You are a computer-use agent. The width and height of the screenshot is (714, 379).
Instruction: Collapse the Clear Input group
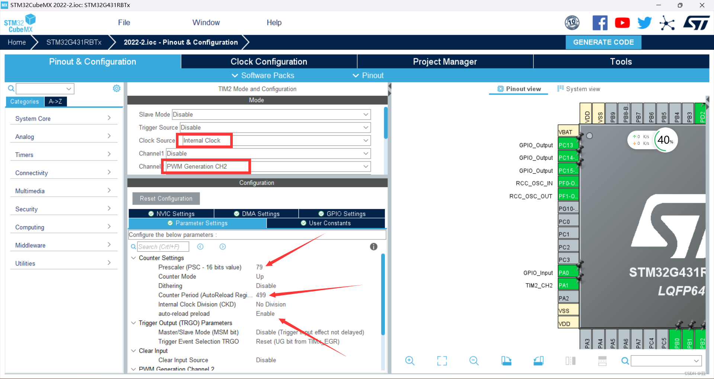134,351
